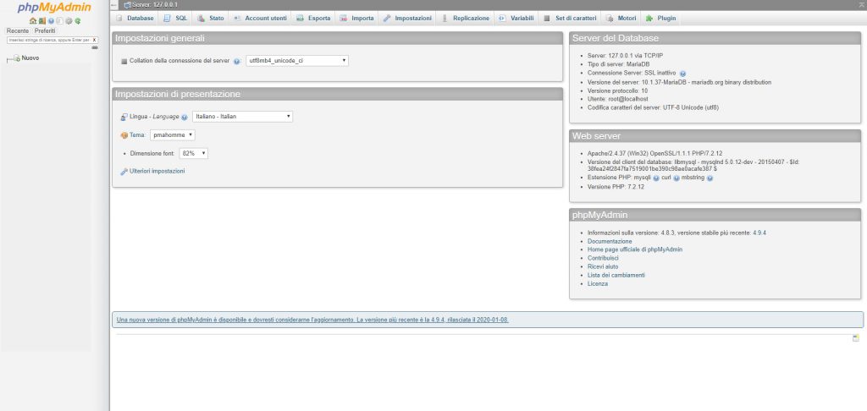Viewport: 867px width, 411px height.
Task: Click the exit/logout door icon
Action: click(41, 20)
